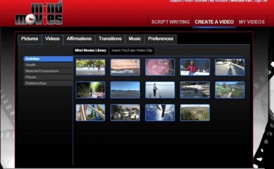This screenshot has width=274, height=169.
Task: Open the Relationships category
Action: [48, 83]
